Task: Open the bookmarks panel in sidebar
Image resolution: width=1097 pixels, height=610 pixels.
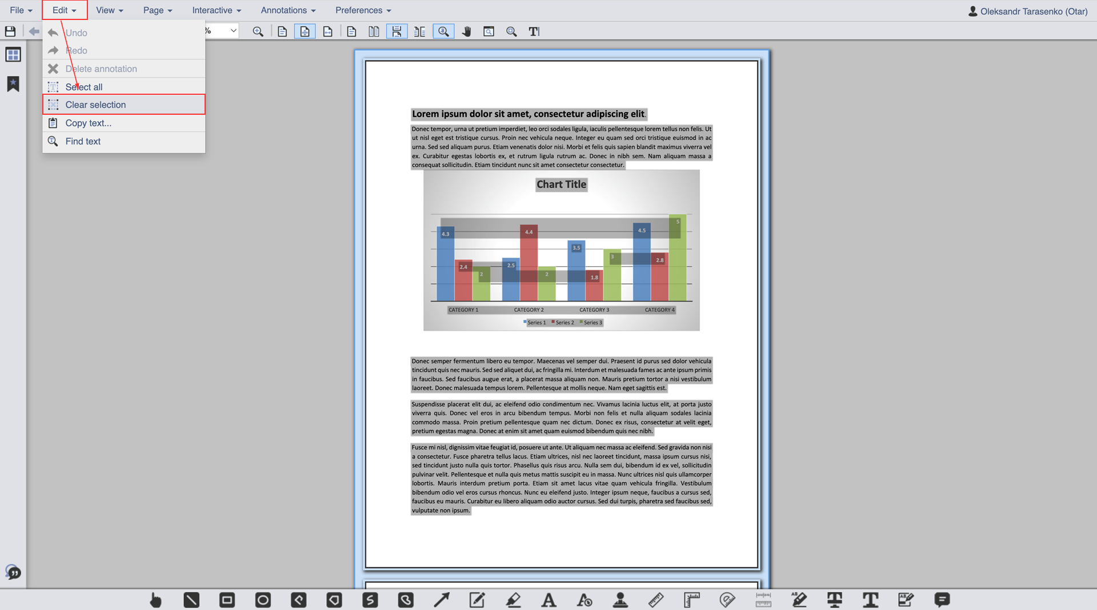Action: [x=13, y=84]
